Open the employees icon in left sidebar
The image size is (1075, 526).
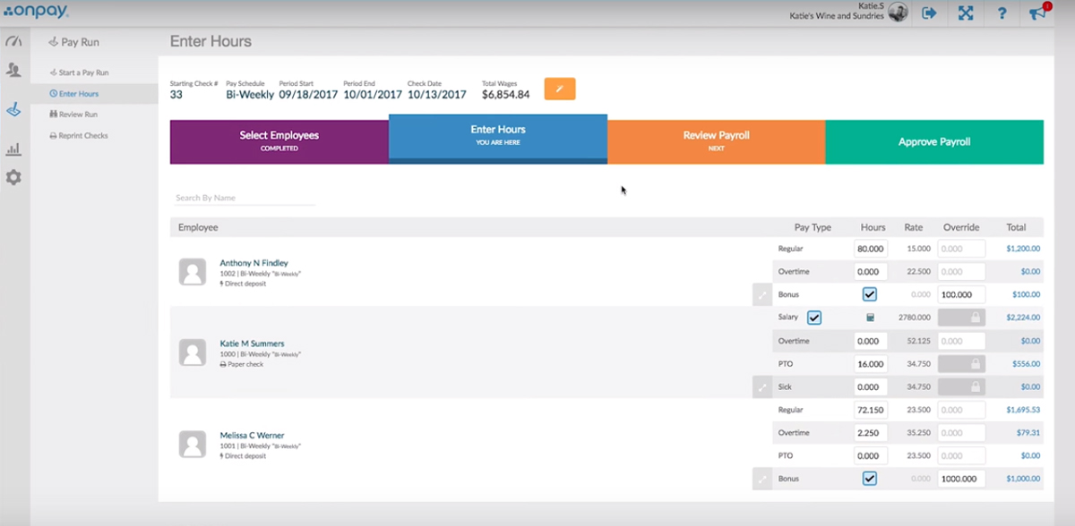click(x=13, y=70)
